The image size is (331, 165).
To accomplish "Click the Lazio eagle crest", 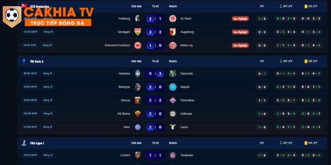I will pyautogui.click(x=173, y=127).
